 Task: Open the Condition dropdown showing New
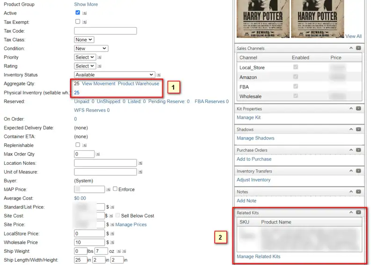(91, 49)
